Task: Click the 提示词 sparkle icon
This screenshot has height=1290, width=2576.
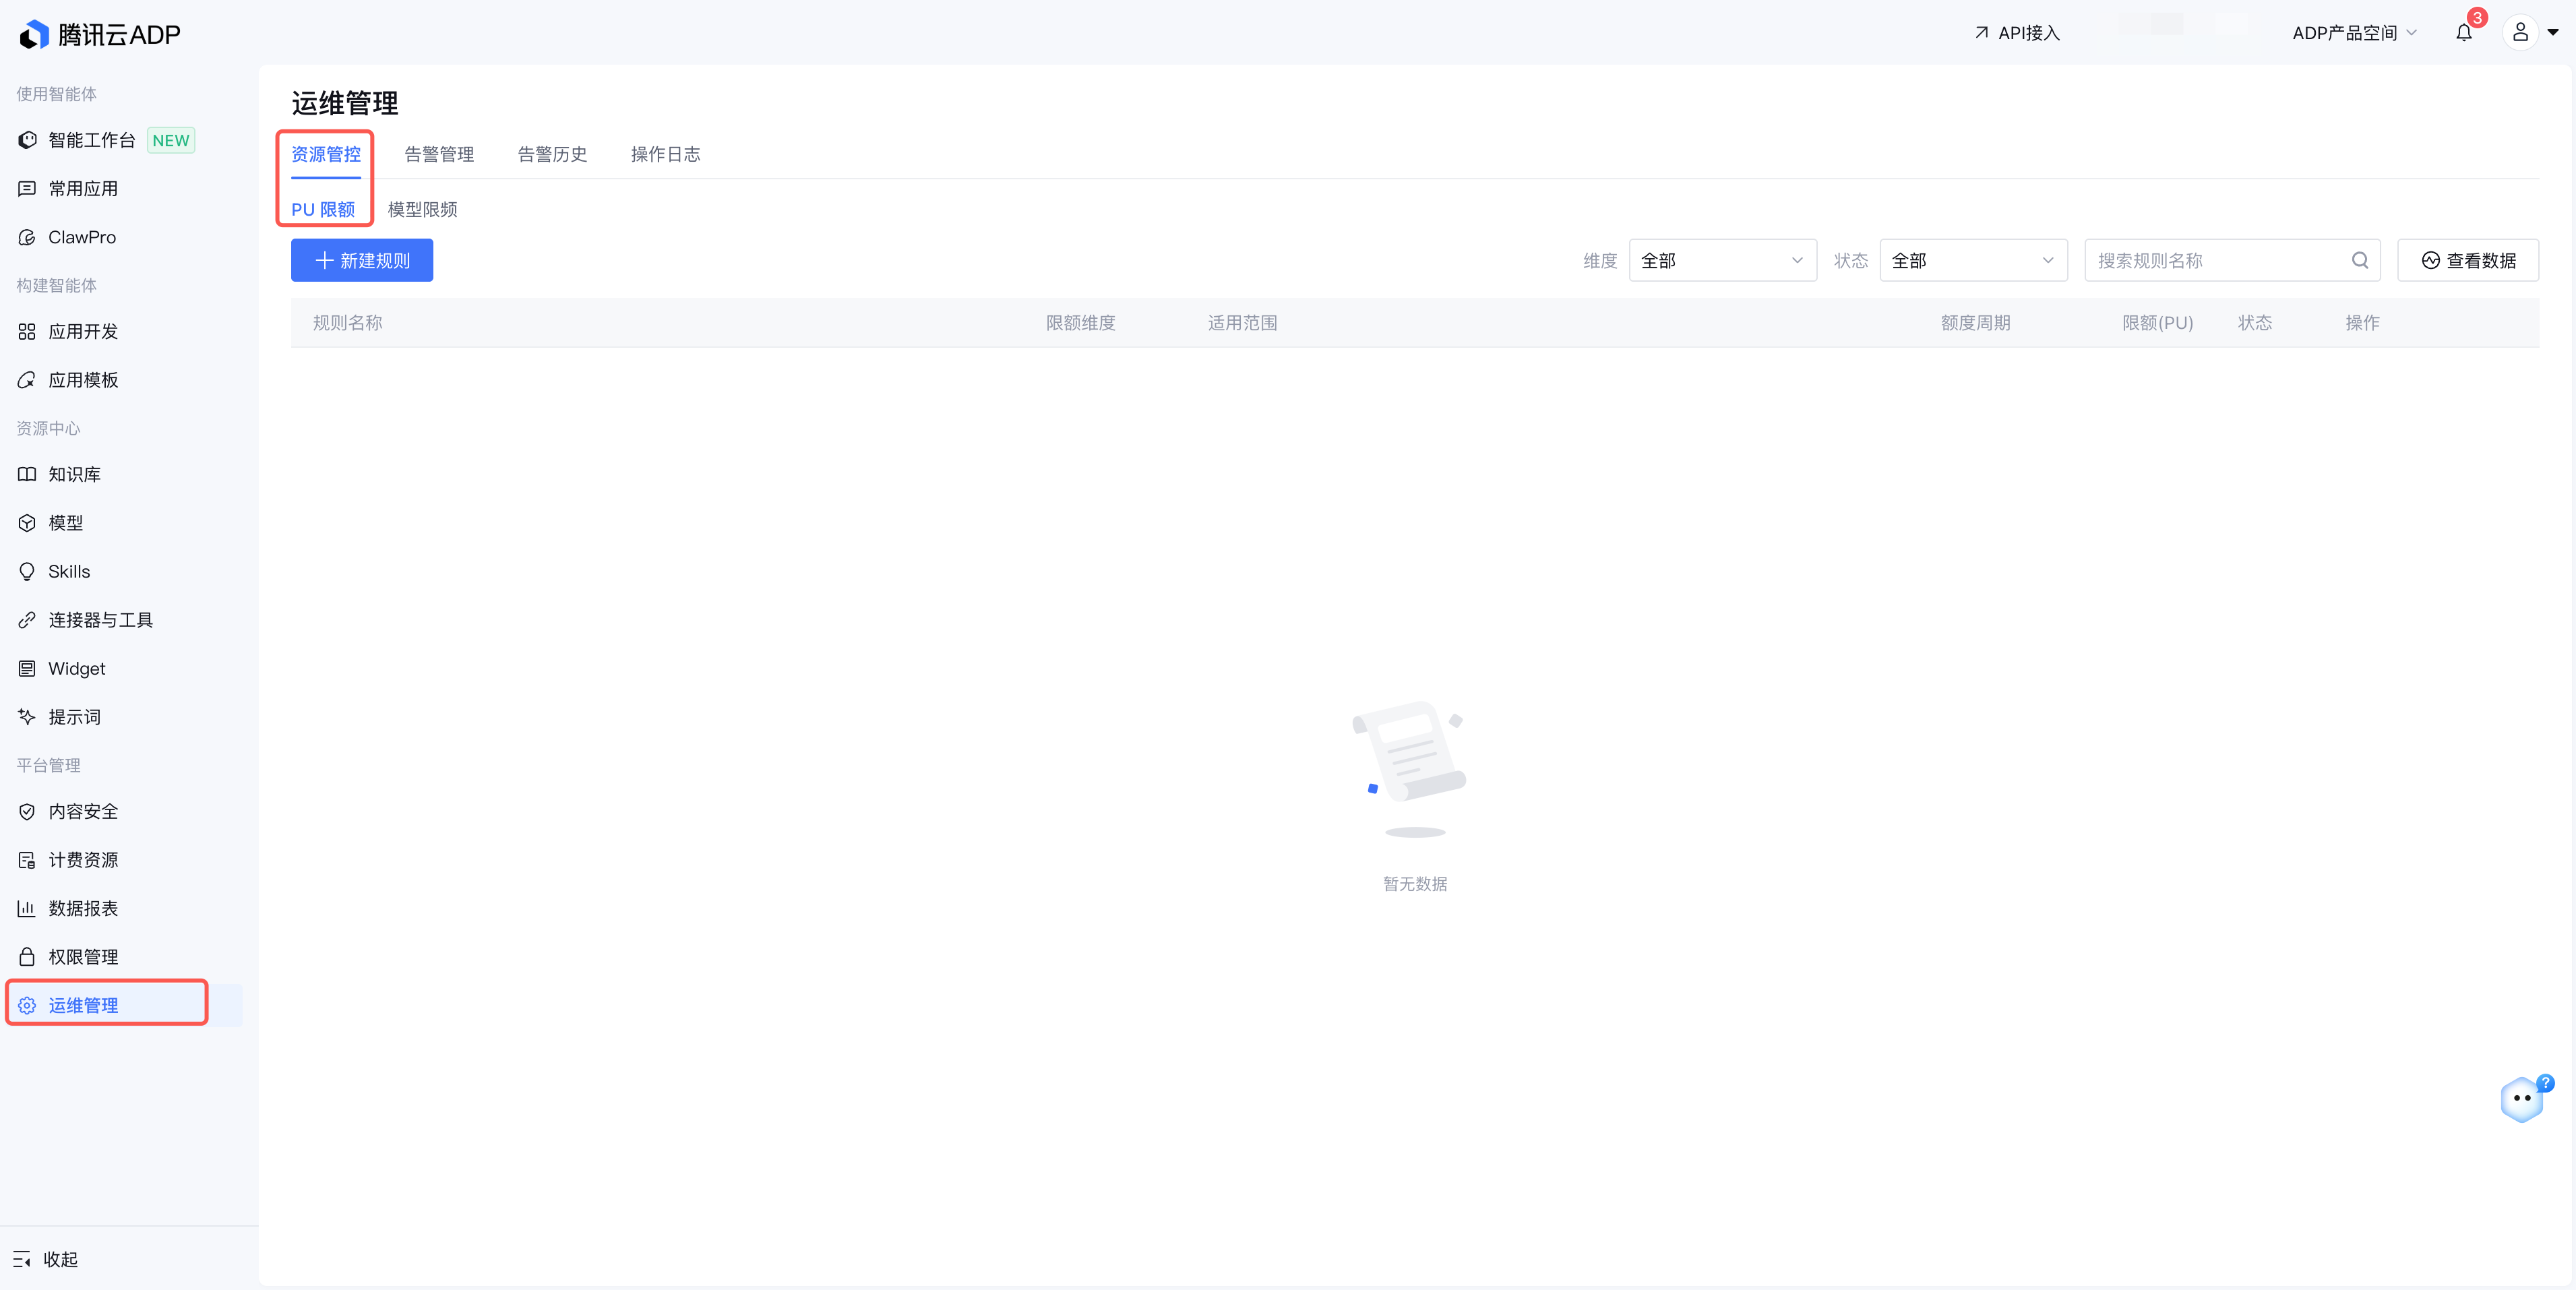Action: tap(27, 717)
